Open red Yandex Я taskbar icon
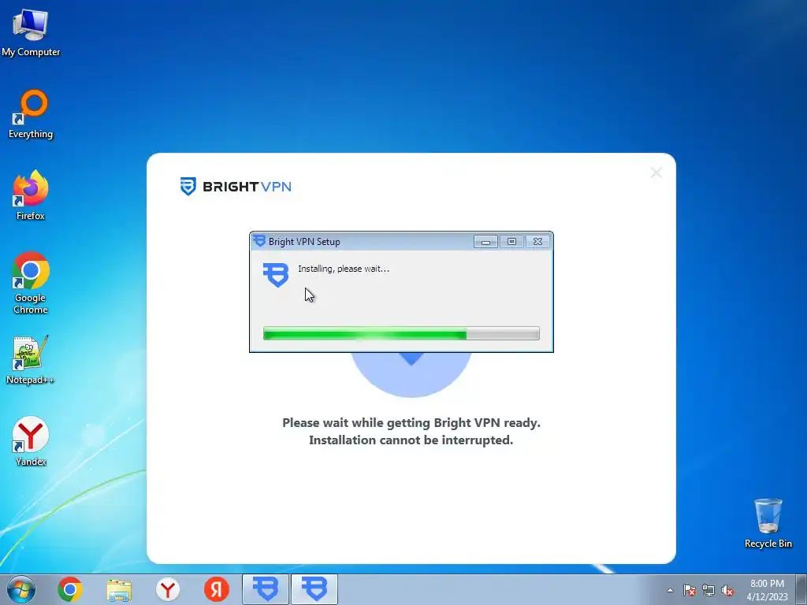807x605 pixels. [x=217, y=589]
